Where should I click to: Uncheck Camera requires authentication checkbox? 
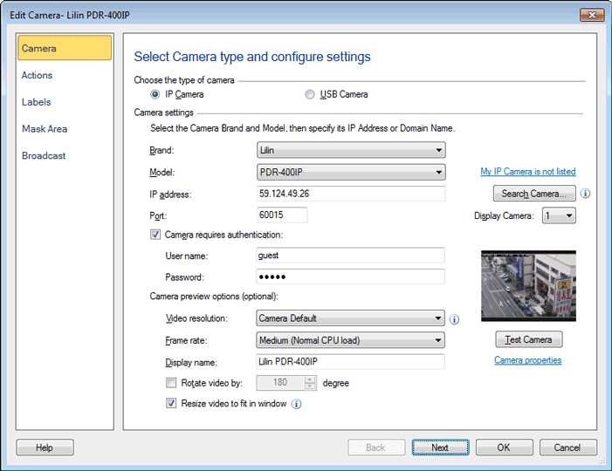(x=156, y=234)
